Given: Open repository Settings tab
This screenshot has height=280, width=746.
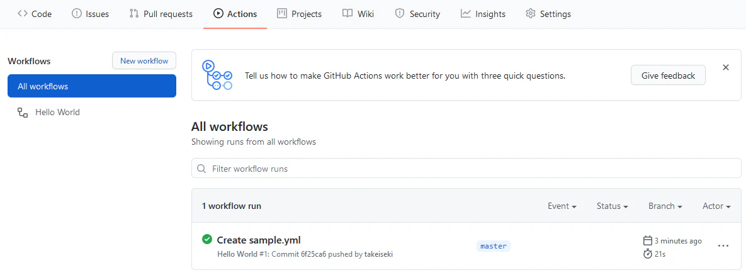Looking at the screenshot, I should coord(548,14).
